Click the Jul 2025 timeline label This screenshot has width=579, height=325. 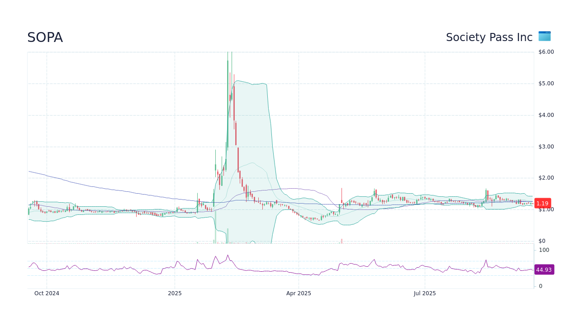coord(424,293)
